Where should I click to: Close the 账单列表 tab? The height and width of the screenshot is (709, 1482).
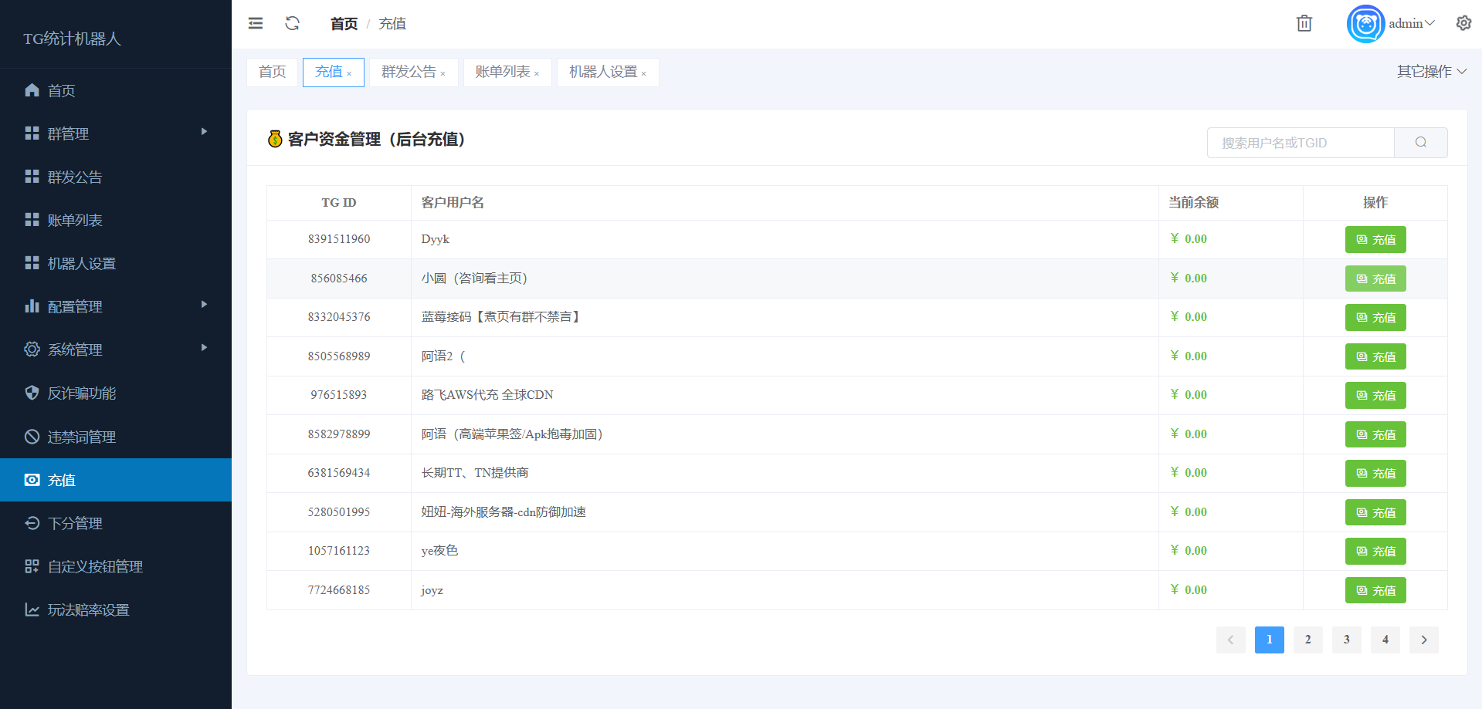pos(537,74)
